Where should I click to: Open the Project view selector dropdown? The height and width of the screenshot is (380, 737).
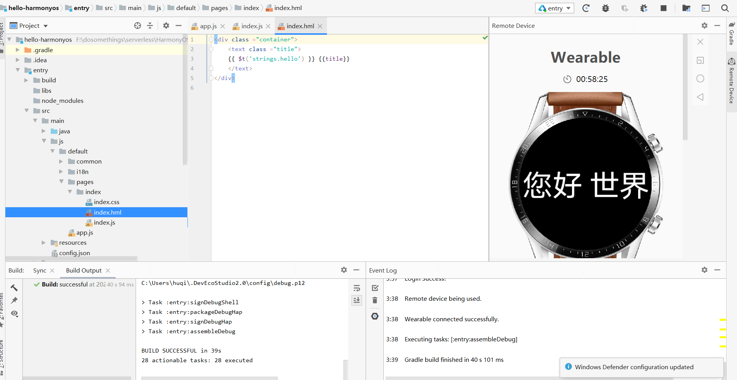29,26
